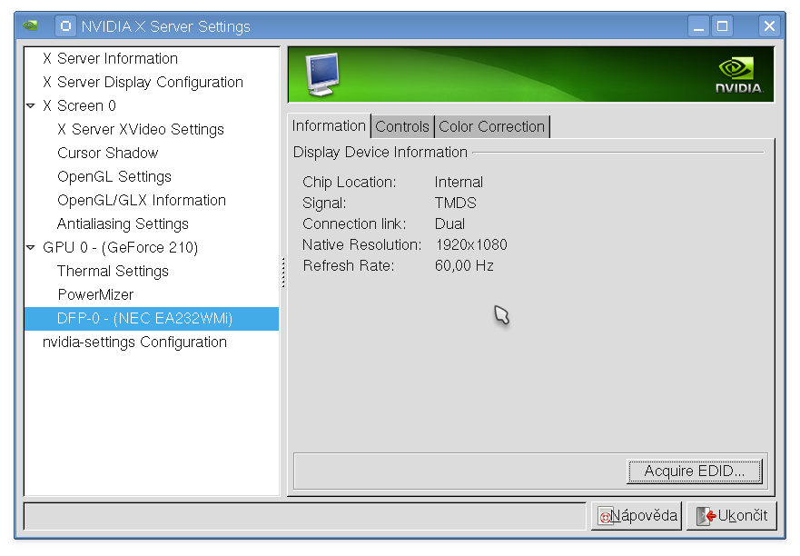Open the PowerMizer page
800x556 pixels.
coord(95,294)
